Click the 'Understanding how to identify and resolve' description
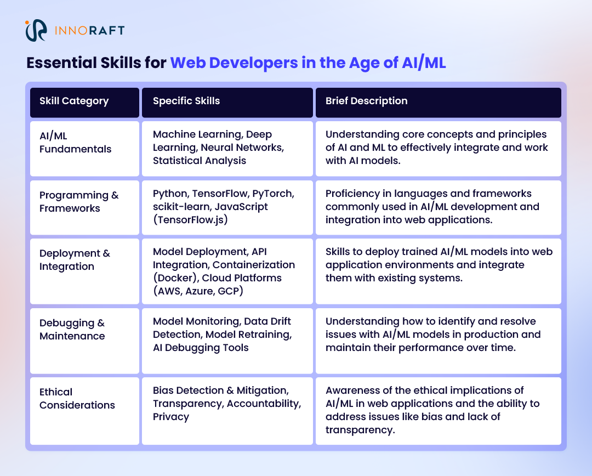 pyautogui.click(x=439, y=341)
